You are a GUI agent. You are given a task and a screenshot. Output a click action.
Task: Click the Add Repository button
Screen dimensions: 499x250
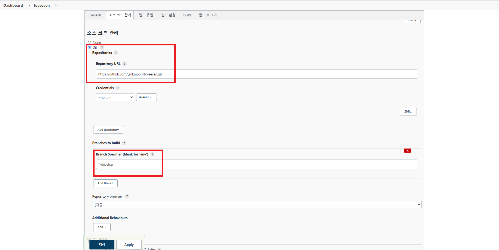108,130
